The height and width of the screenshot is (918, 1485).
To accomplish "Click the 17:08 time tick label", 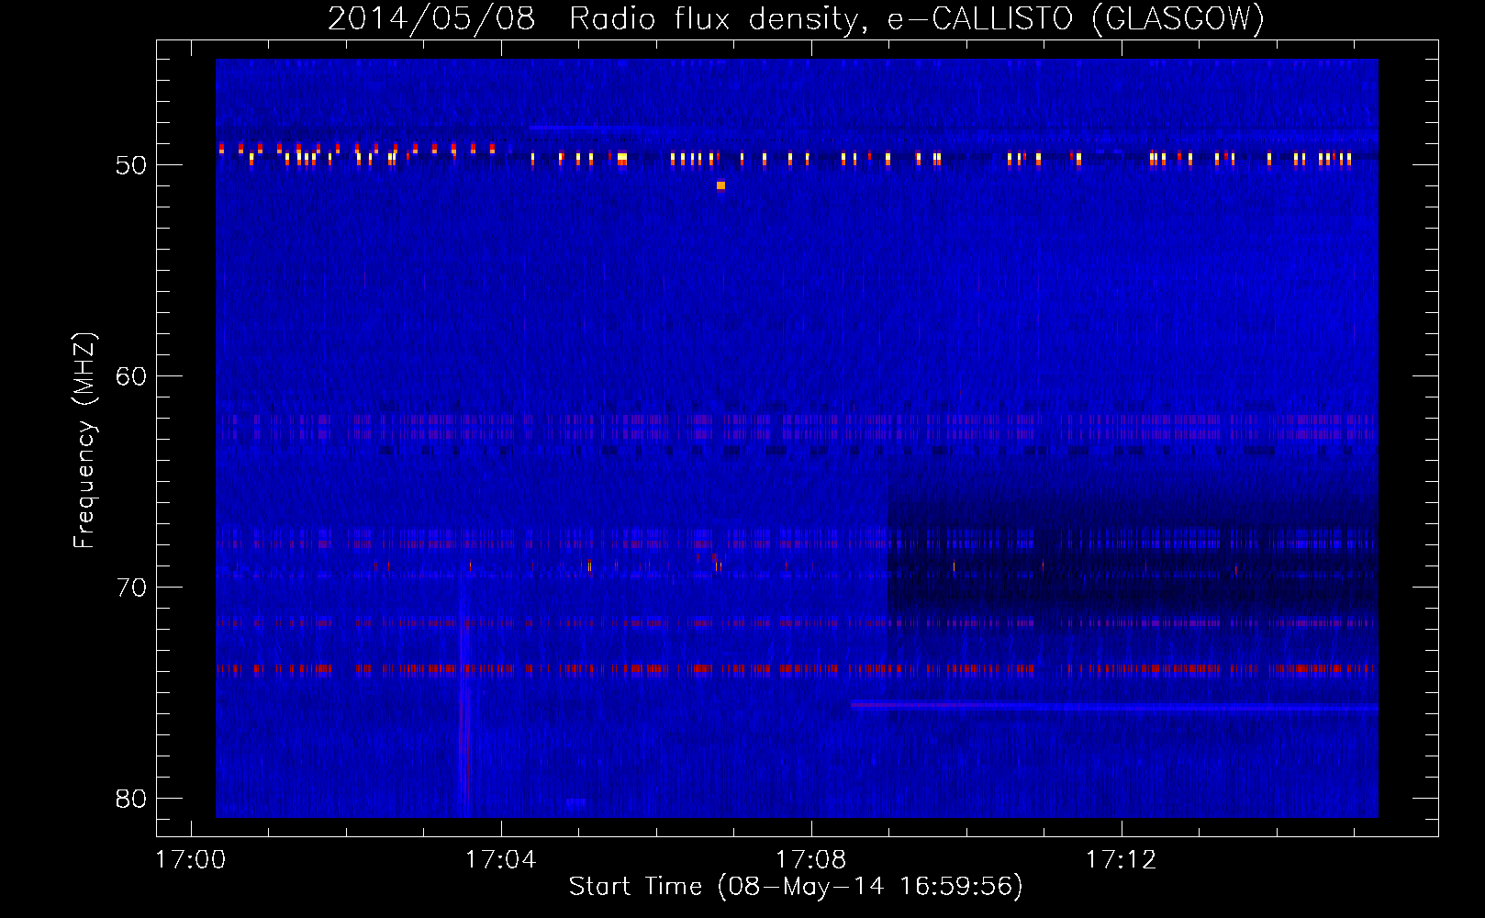I will [810, 860].
